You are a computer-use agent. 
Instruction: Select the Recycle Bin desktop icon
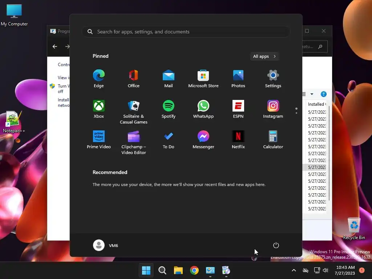tap(354, 229)
